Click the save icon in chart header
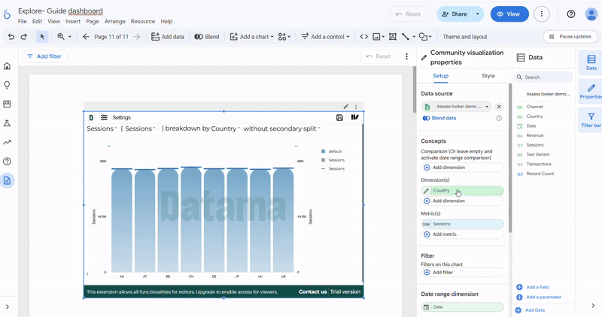 340,118
